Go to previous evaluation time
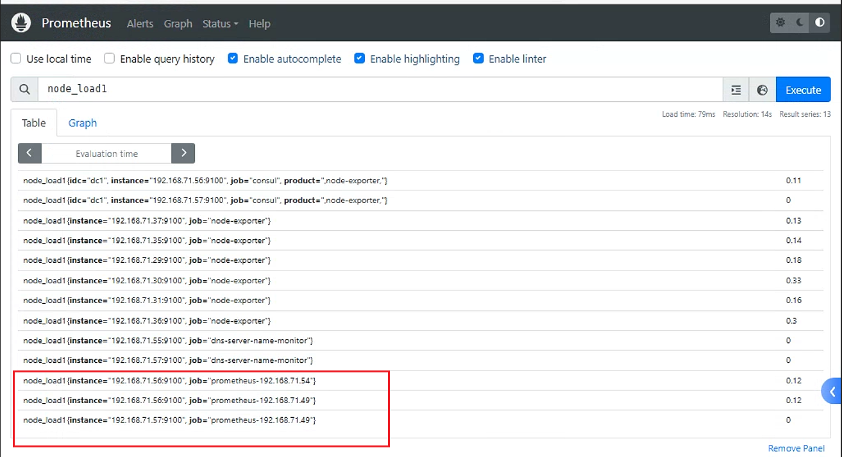This screenshot has width=842, height=457. tap(29, 153)
